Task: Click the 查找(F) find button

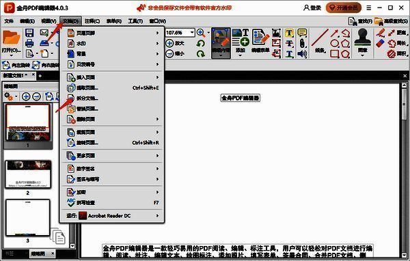Action: (x=360, y=21)
